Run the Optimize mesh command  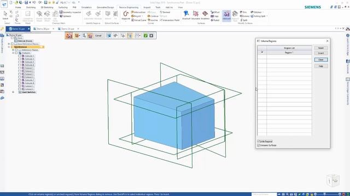(66, 16)
